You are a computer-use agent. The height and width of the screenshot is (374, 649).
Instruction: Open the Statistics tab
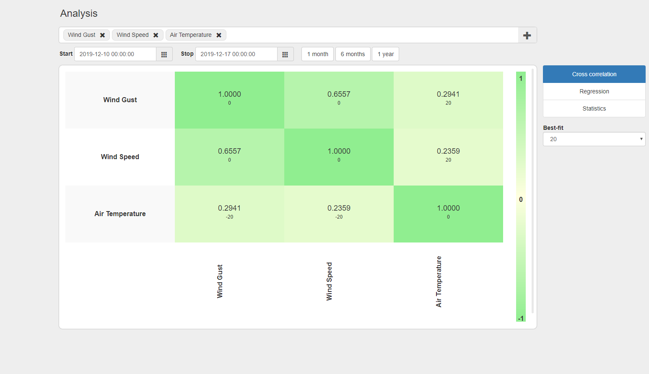click(x=594, y=108)
